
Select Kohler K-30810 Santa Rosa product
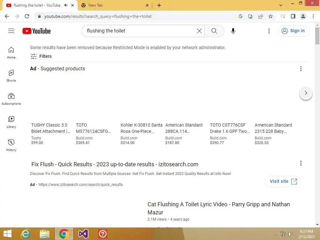pos(142,128)
